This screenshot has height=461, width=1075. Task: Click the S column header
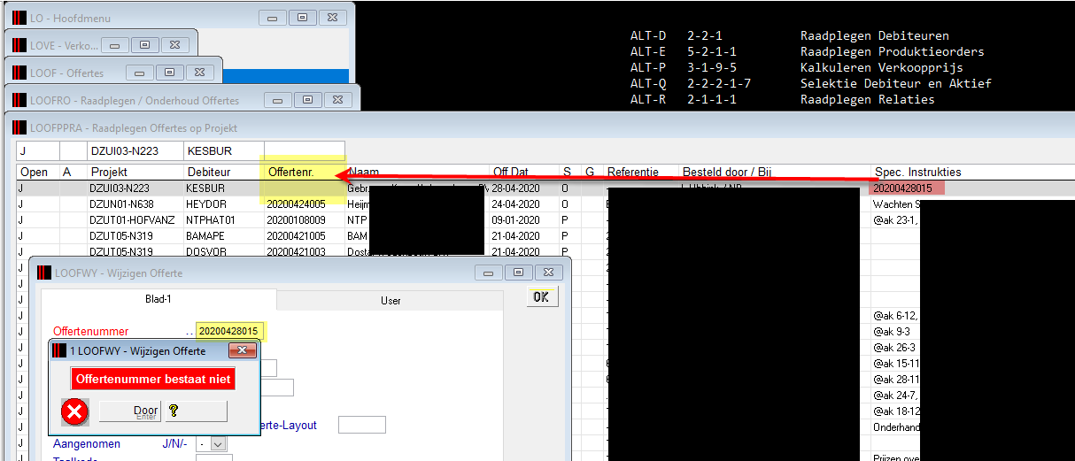pos(570,172)
